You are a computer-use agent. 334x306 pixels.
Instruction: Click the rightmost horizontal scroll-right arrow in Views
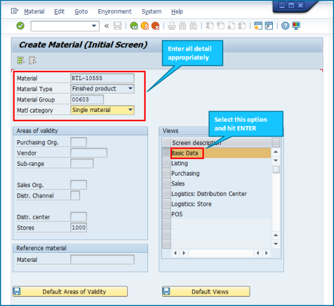(x=266, y=253)
